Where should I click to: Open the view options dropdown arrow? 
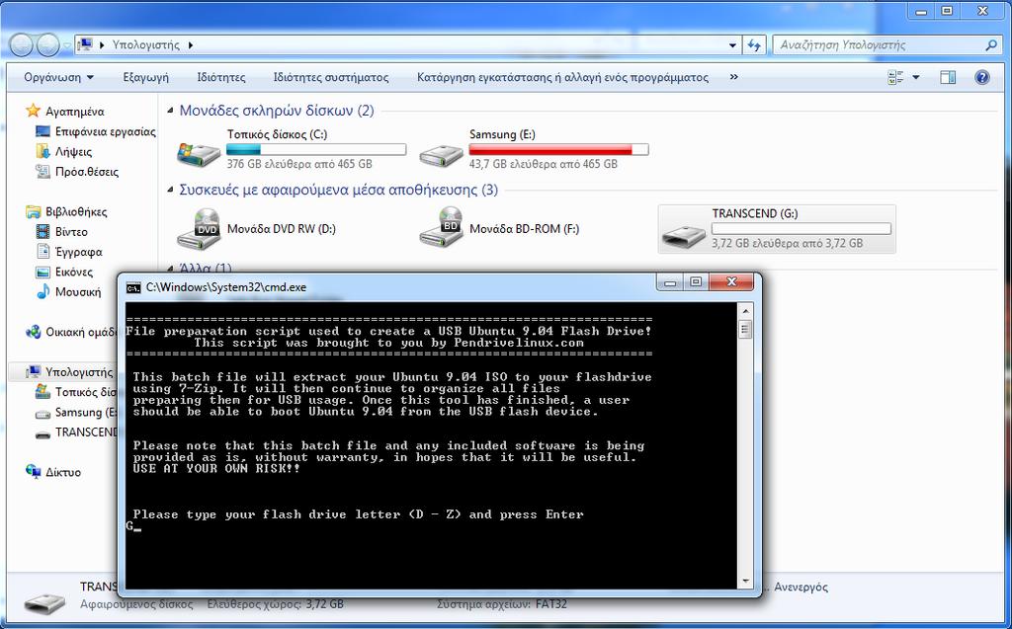pos(916,77)
